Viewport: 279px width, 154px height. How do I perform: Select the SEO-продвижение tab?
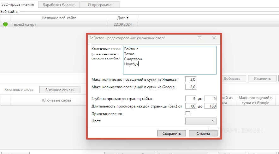pos(19,4)
